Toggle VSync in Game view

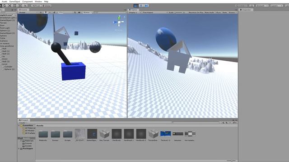tap(218, 13)
